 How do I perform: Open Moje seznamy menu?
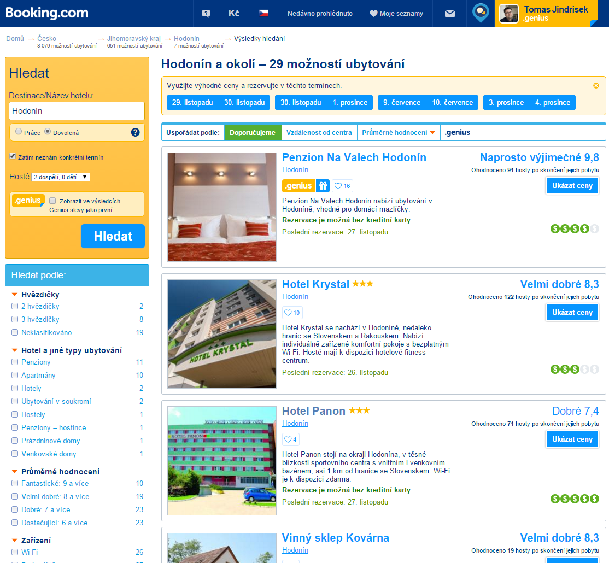[396, 14]
